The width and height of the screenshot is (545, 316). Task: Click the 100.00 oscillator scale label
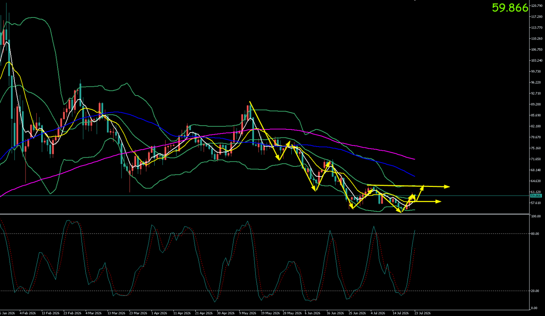tap(536, 216)
